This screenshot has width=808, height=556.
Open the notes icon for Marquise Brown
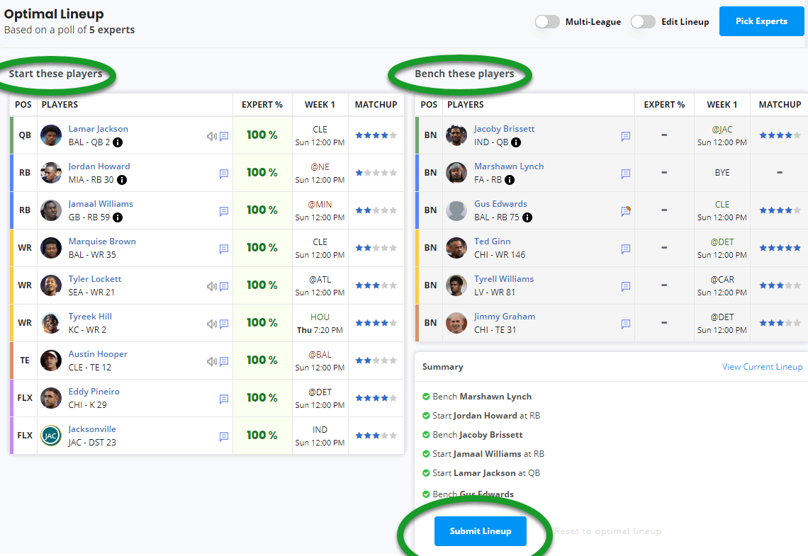[x=224, y=249]
